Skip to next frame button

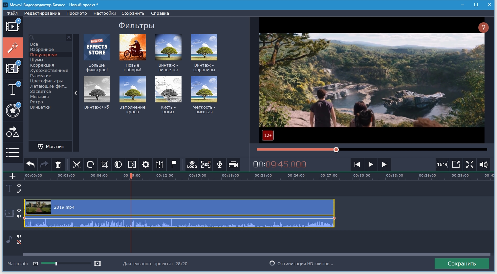[384, 164]
